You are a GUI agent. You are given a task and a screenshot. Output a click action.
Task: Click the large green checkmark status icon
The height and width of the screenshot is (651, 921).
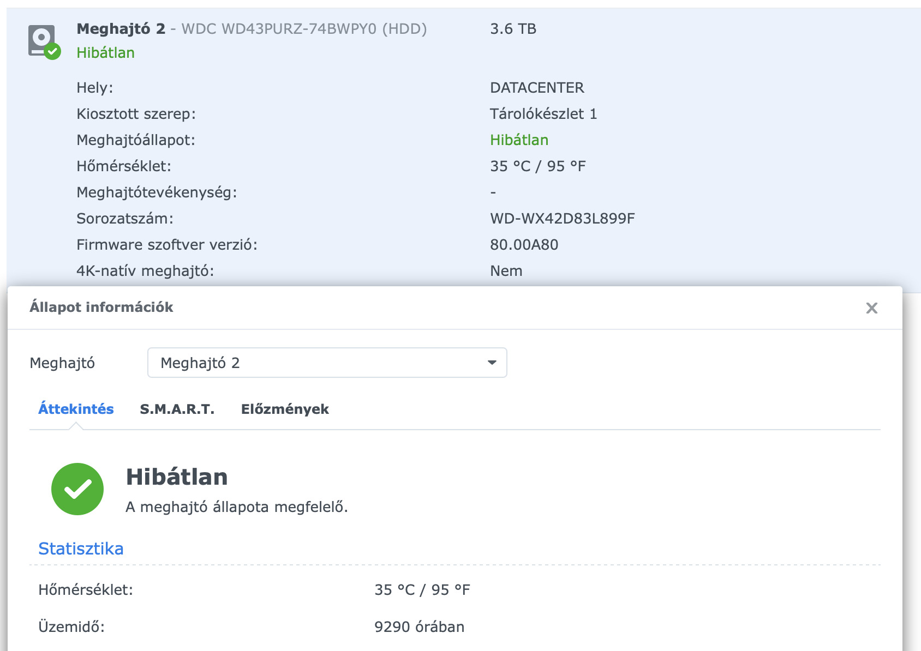pyautogui.click(x=77, y=489)
